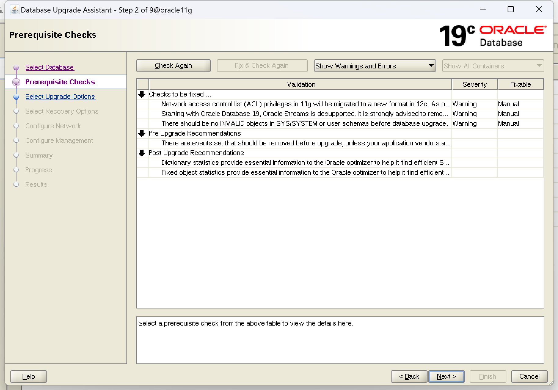558x390 pixels.
Task: Click the Finish button
Action: point(488,377)
